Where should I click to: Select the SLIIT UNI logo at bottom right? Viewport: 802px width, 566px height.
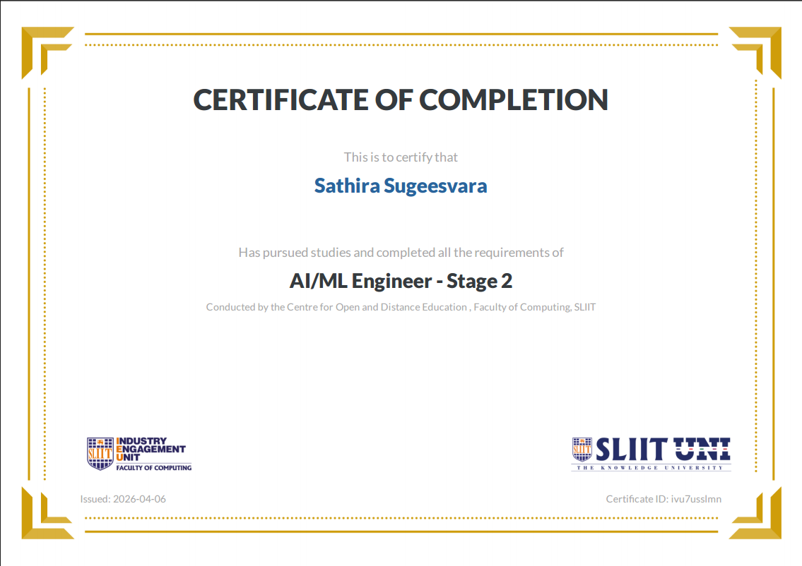650,450
